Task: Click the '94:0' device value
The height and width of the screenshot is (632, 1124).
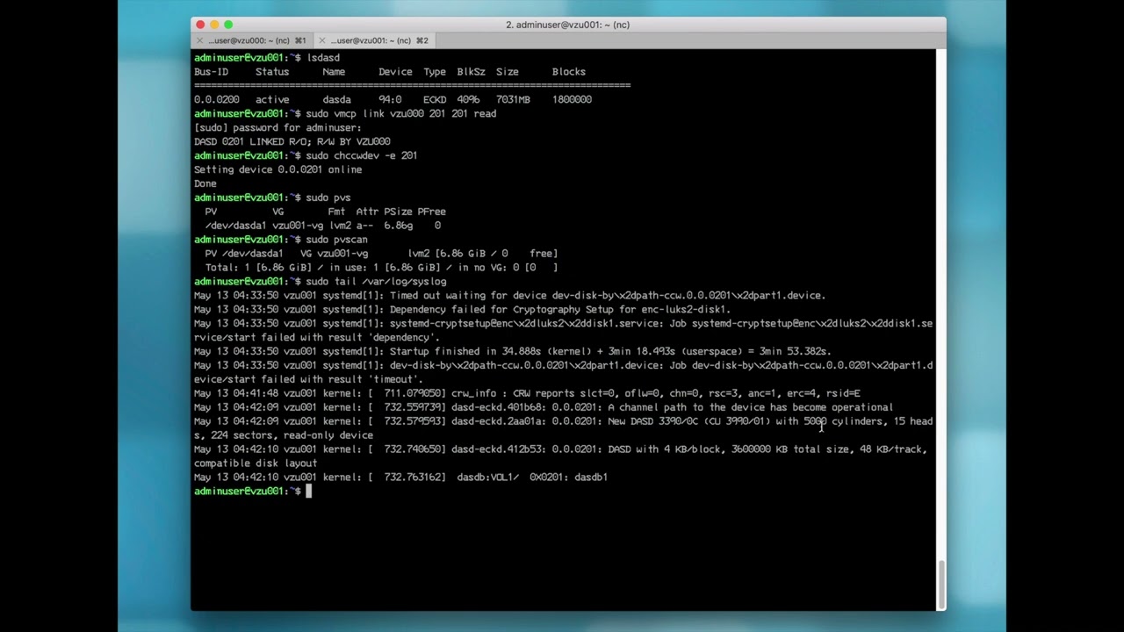Action: click(x=390, y=100)
